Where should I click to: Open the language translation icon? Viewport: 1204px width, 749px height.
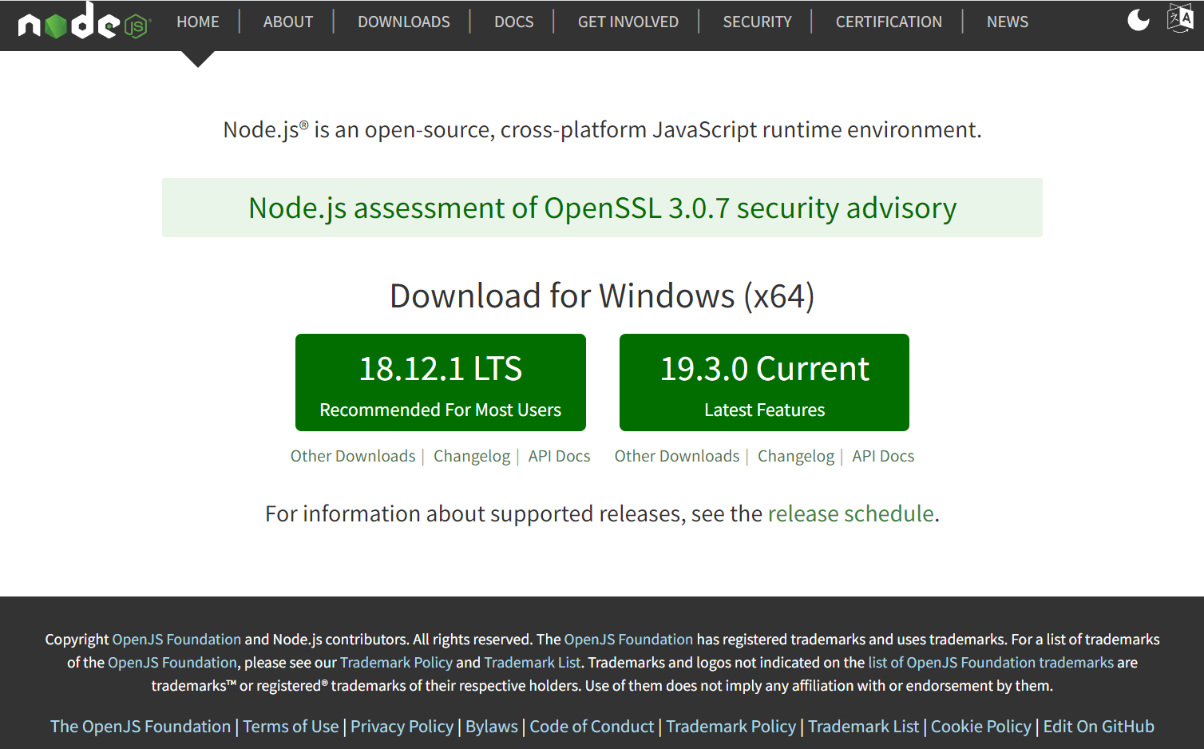point(1180,19)
